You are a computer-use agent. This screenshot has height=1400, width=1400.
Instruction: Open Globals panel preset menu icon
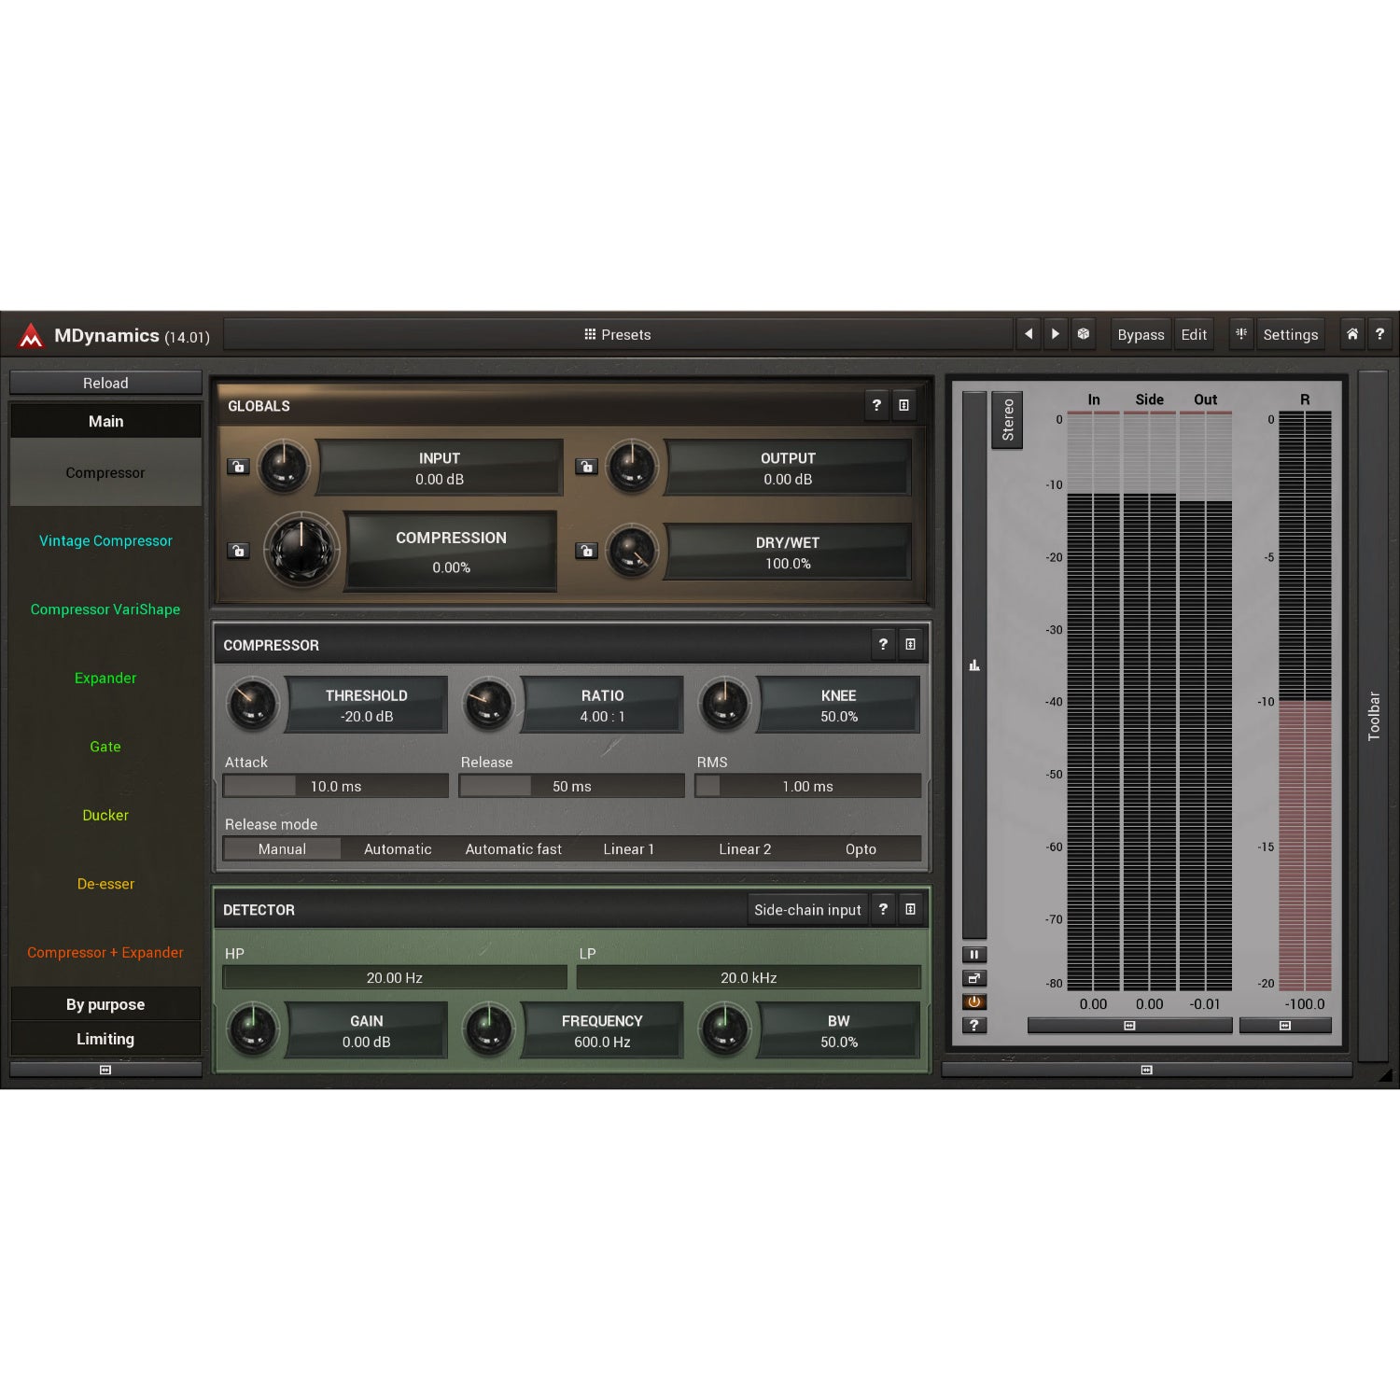(x=903, y=405)
